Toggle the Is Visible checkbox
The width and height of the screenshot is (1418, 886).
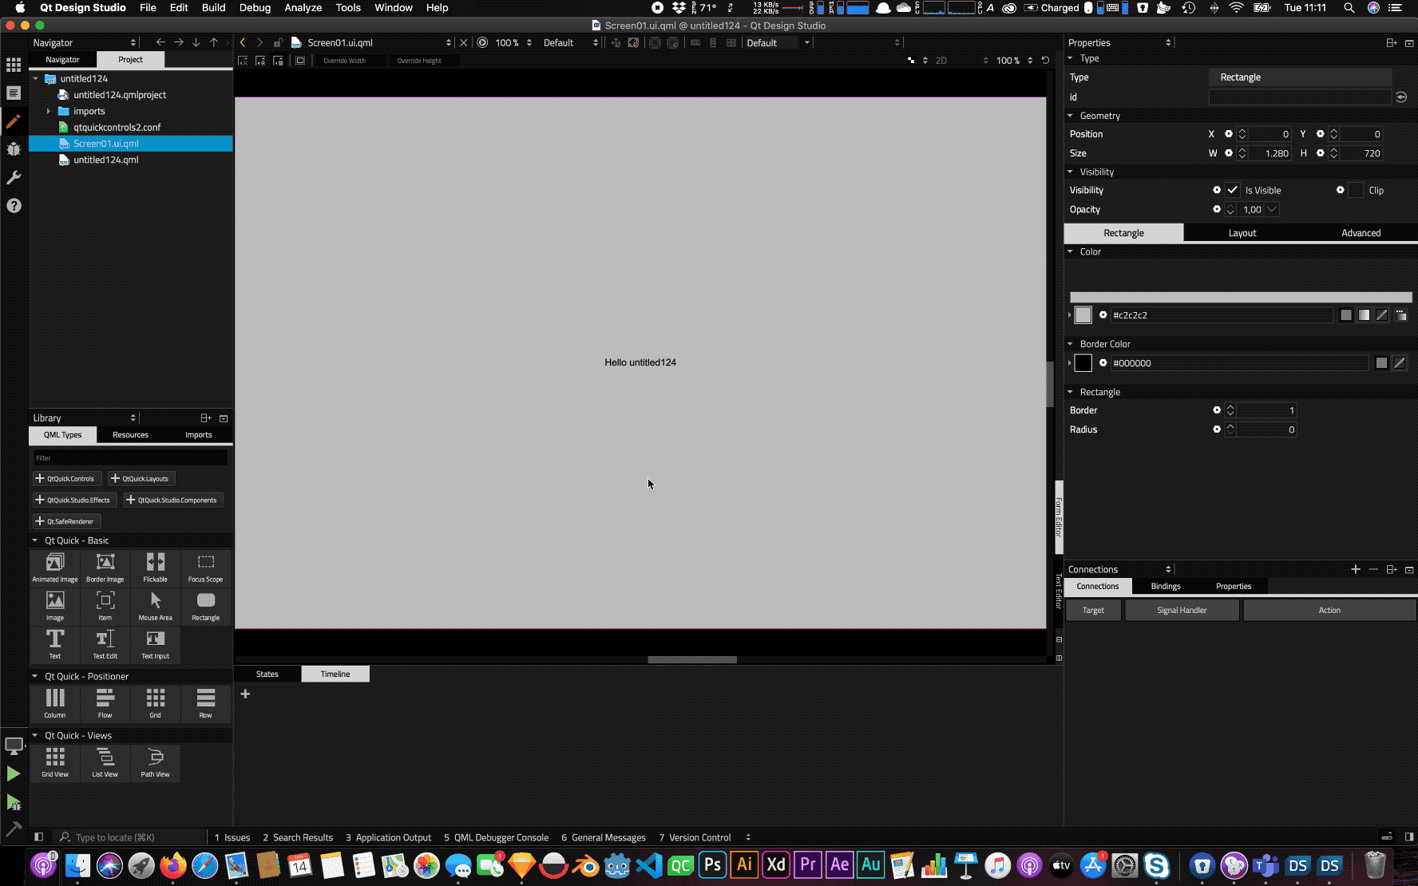pyautogui.click(x=1233, y=190)
